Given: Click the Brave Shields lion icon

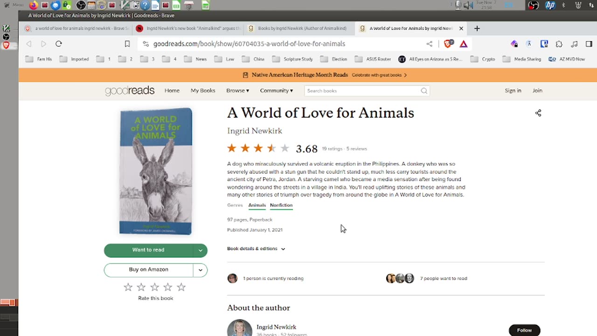Looking at the screenshot, I should 448,44.
